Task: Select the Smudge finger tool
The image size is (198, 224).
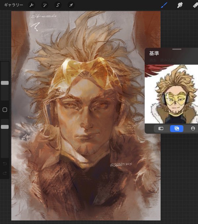Action: click(x=180, y=5)
